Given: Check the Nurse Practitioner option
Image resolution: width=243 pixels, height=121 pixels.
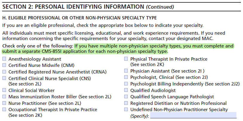Looking at the screenshot, I should click(4, 103).
